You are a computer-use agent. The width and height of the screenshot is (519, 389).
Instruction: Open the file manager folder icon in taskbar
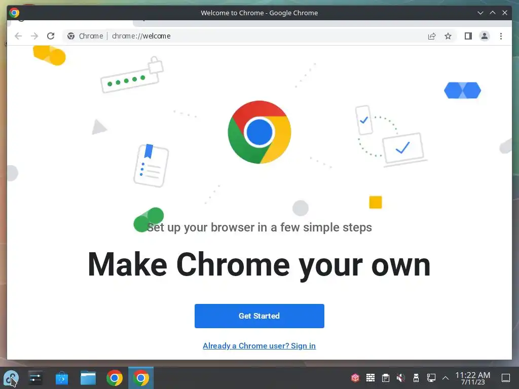88,378
